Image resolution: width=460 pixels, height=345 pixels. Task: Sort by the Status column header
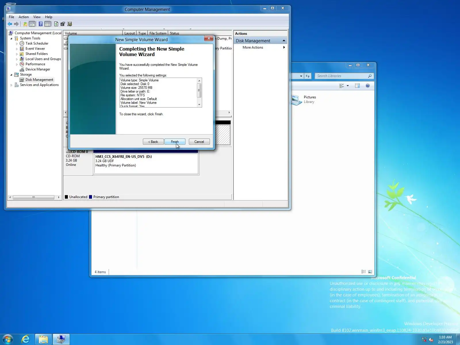coord(174,33)
